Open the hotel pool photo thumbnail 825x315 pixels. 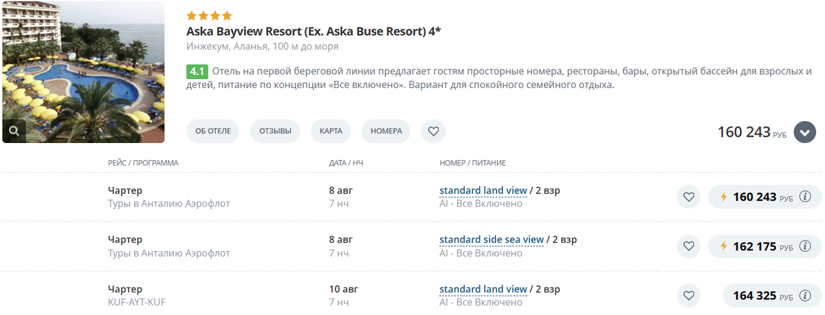coord(83,72)
